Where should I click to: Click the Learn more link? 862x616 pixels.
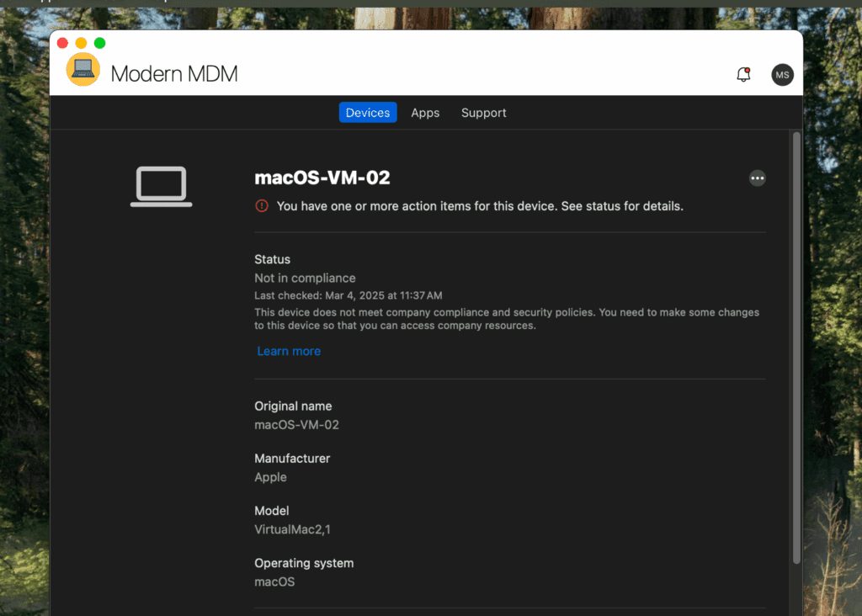289,351
